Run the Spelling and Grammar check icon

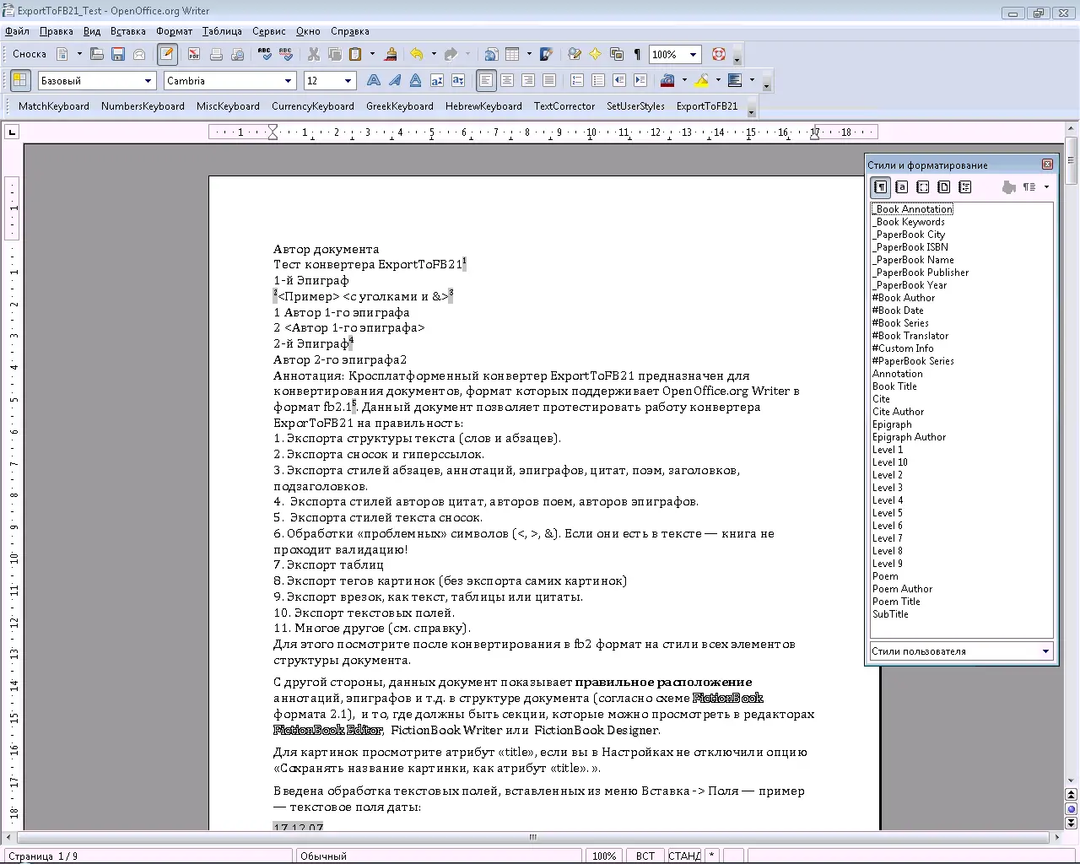(265, 54)
